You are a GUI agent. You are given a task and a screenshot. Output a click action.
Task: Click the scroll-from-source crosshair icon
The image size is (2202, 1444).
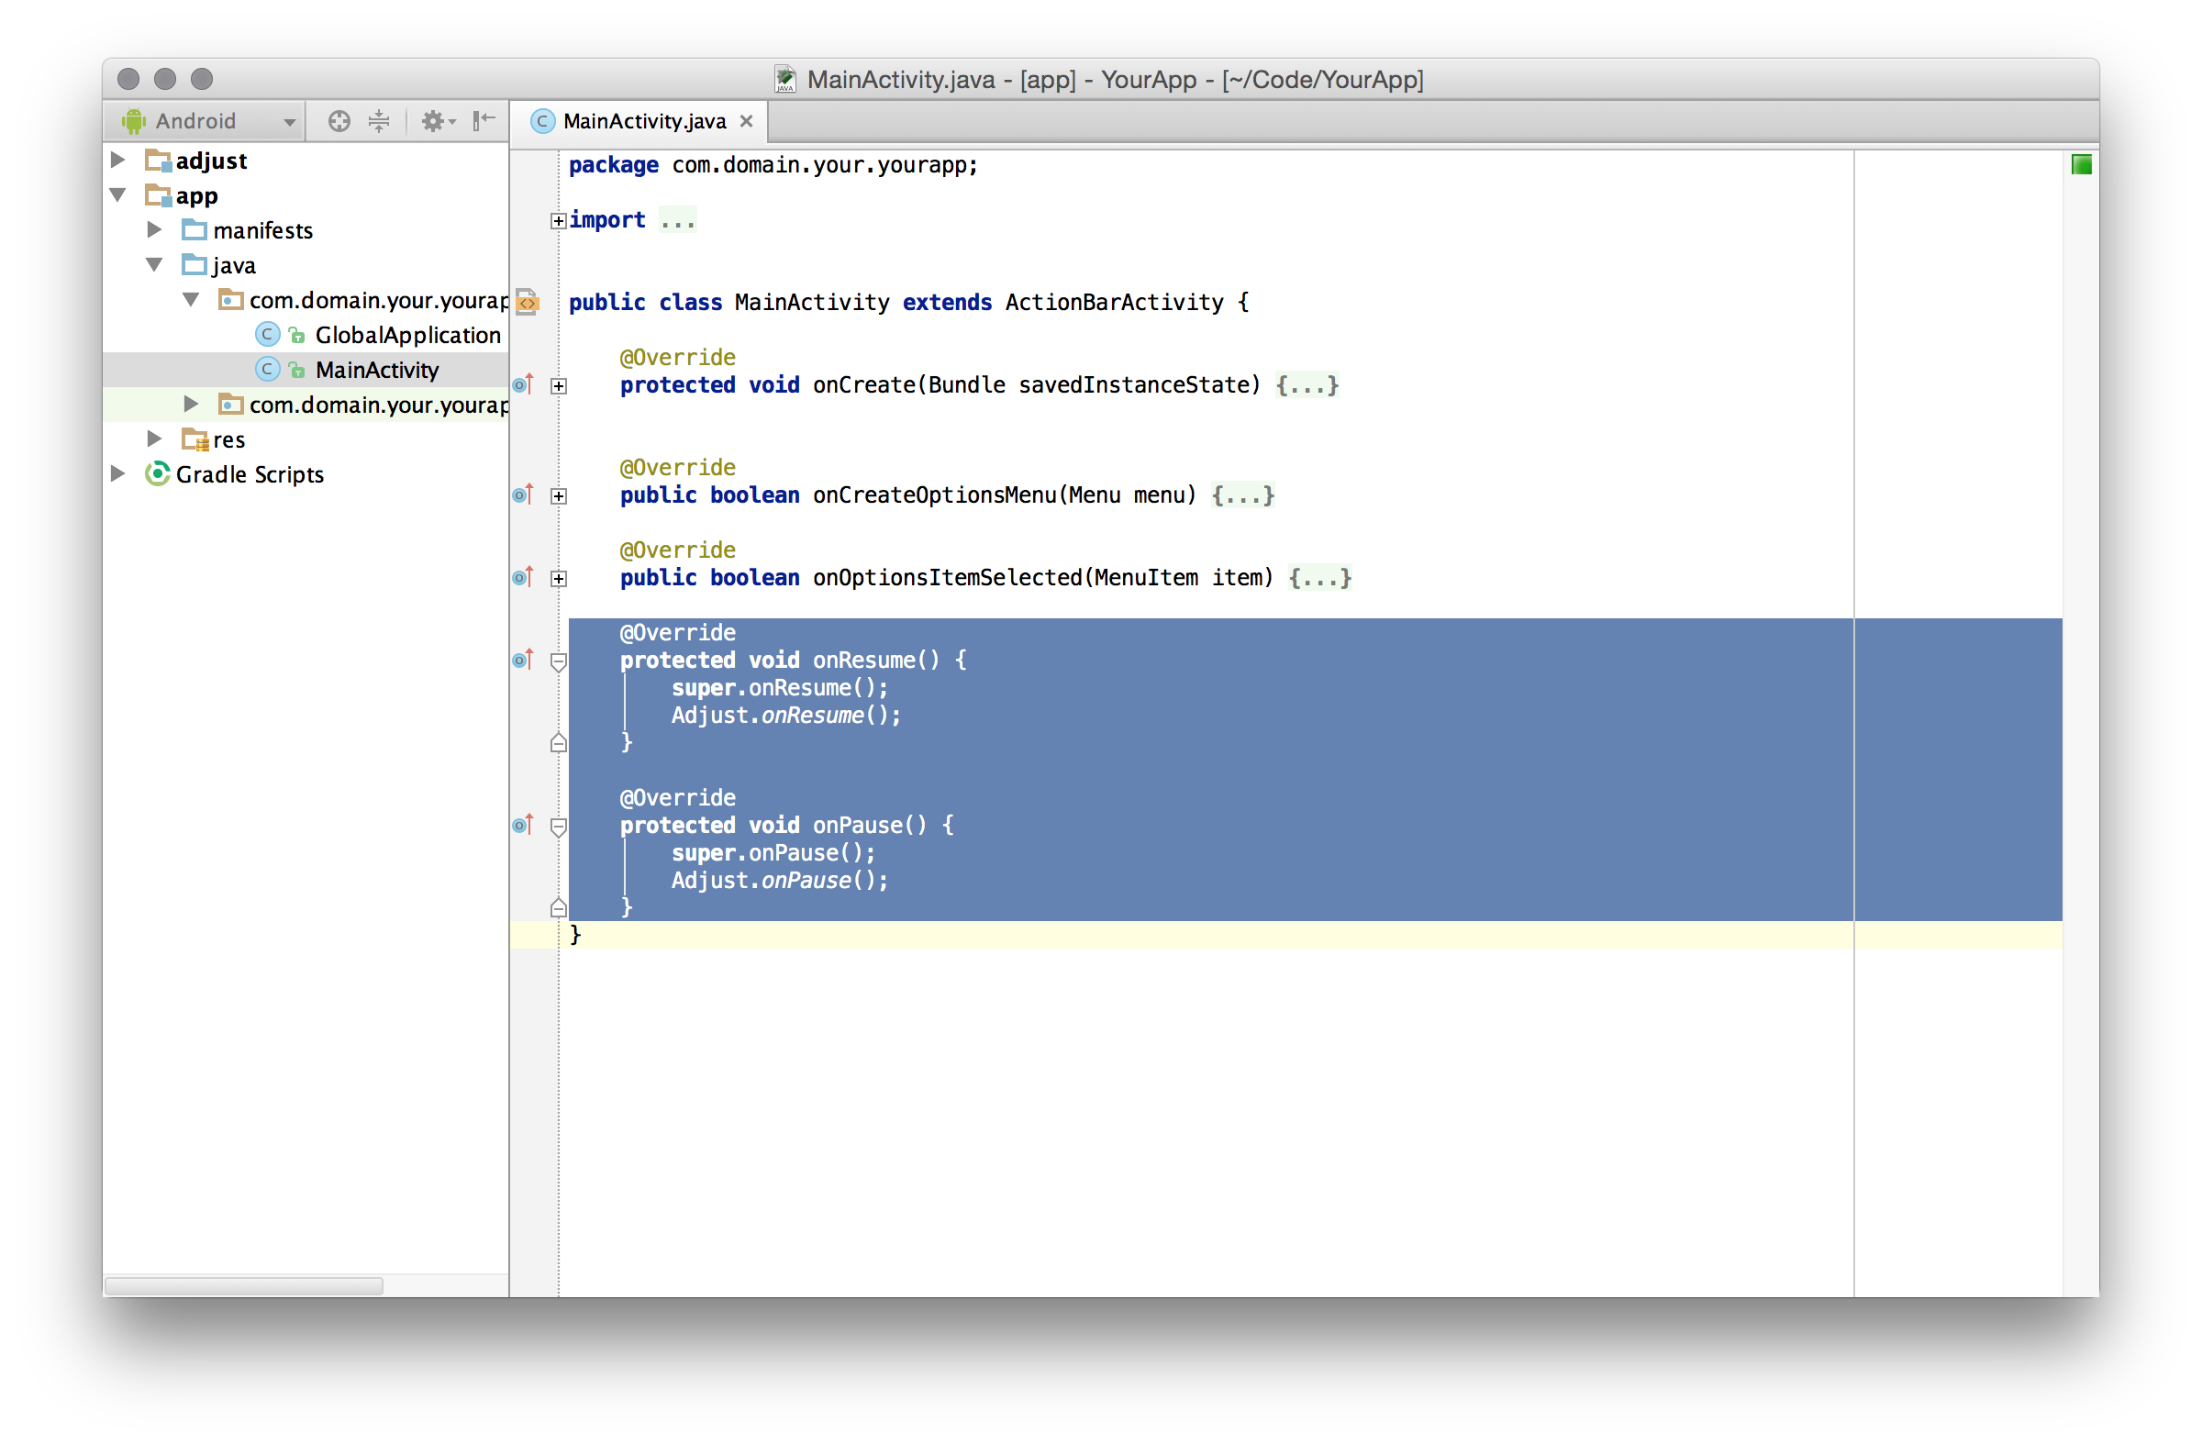[x=339, y=121]
